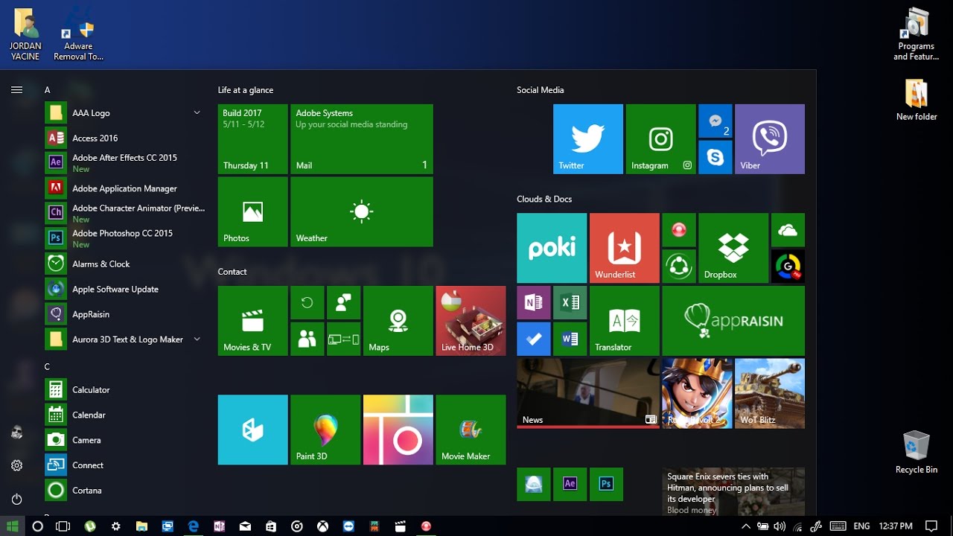Open the Calendar tile showing Thursday 11
The height and width of the screenshot is (536, 953).
click(x=252, y=139)
